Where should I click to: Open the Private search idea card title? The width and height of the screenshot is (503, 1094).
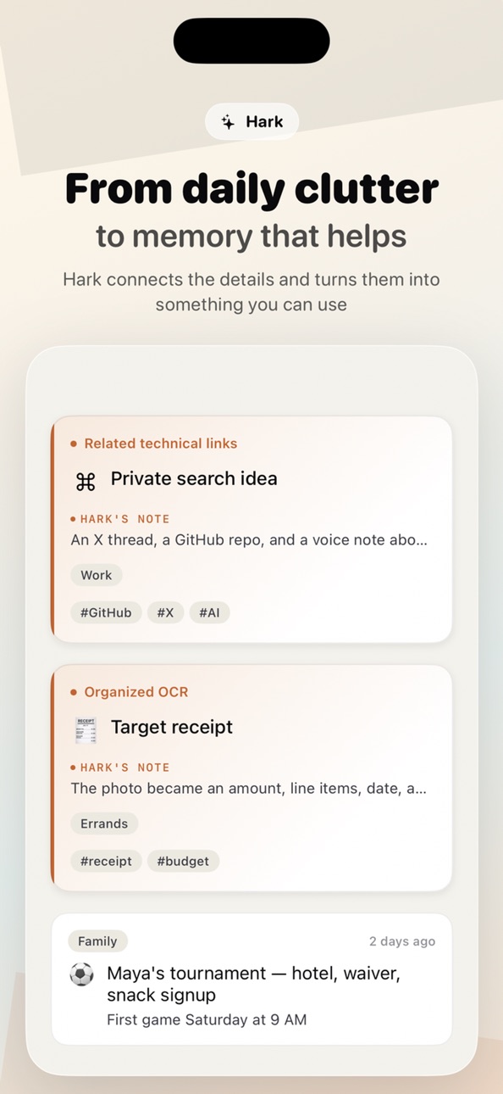194,478
